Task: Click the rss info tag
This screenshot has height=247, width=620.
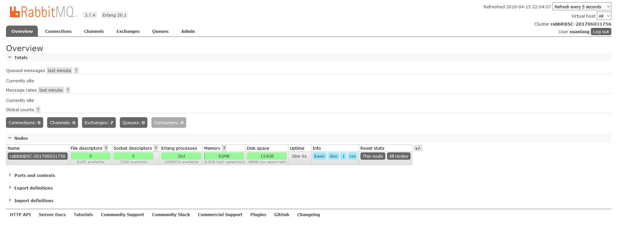Action: click(352, 156)
